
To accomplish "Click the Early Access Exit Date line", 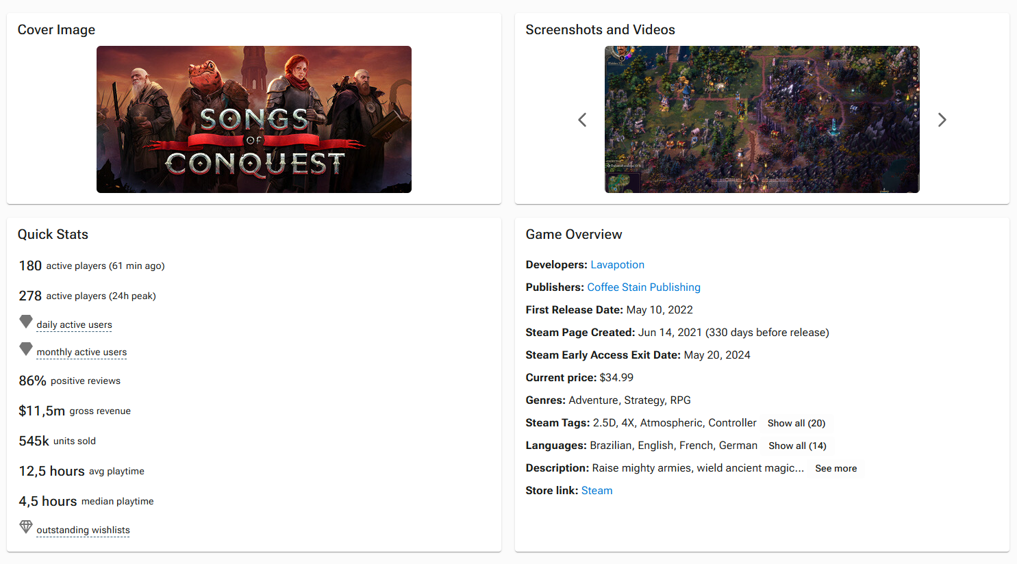I will click(638, 355).
